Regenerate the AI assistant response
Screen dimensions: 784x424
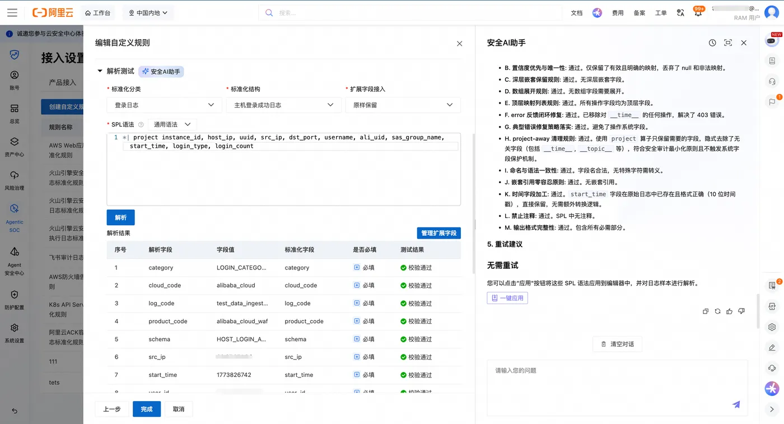717,311
